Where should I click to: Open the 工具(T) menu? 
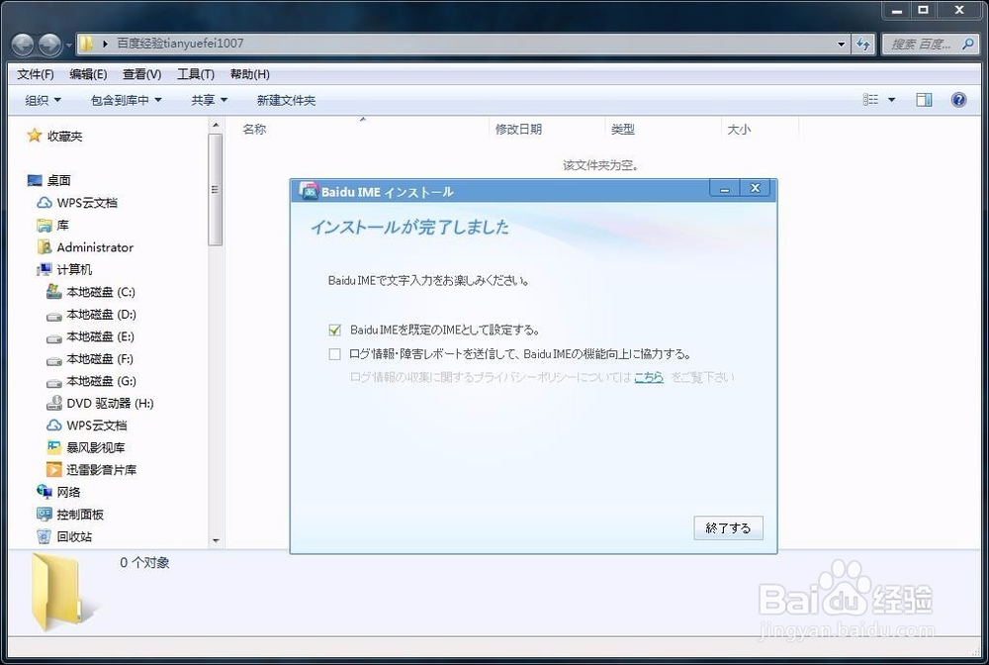[x=196, y=74]
